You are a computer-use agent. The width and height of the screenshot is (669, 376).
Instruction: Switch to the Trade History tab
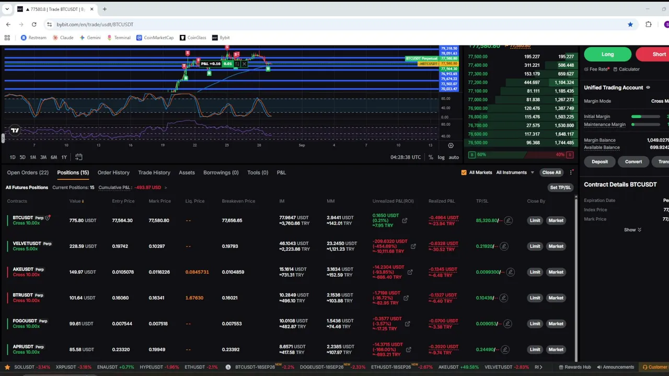pos(154,172)
